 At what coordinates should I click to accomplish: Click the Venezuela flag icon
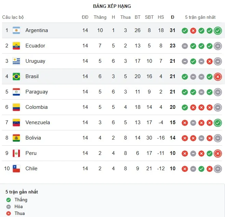(x=16, y=122)
